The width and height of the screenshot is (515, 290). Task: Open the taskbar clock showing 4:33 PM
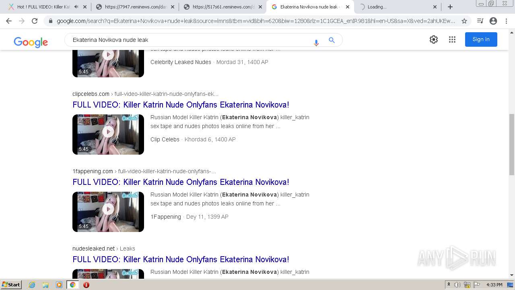pyautogui.click(x=494, y=285)
